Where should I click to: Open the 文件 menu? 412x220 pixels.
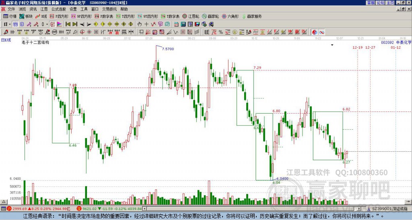[x=11, y=9]
